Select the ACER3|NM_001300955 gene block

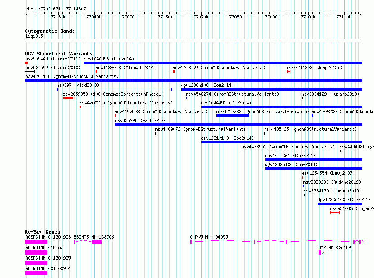coord(36,263)
